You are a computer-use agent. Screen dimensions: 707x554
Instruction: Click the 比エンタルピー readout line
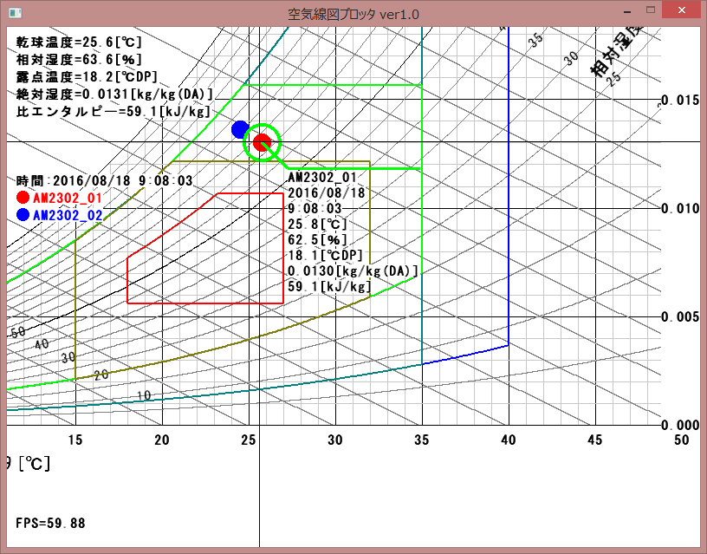113,111
